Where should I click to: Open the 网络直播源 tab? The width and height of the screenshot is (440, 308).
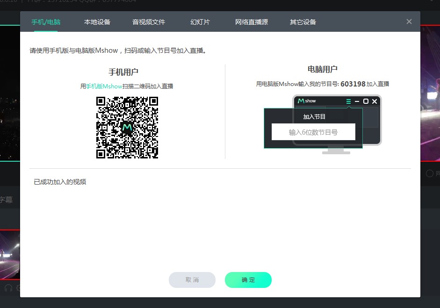(252, 22)
